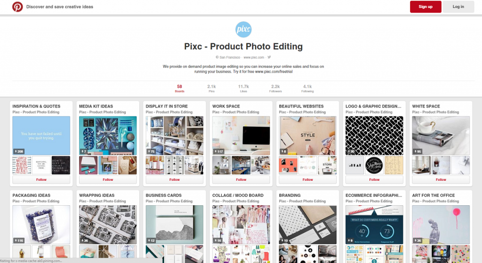This screenshot has height=263, width=482.
Task: Click pin count badge on Work Space board
Action: [218, 151]
